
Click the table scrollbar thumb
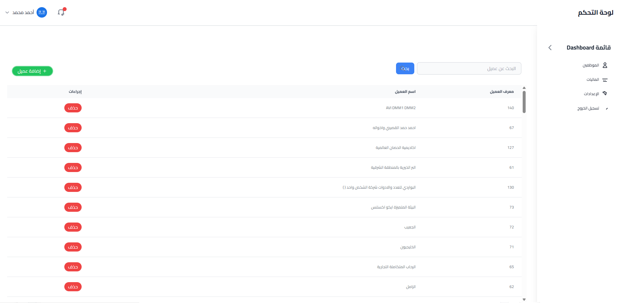[x=524, y=101]
